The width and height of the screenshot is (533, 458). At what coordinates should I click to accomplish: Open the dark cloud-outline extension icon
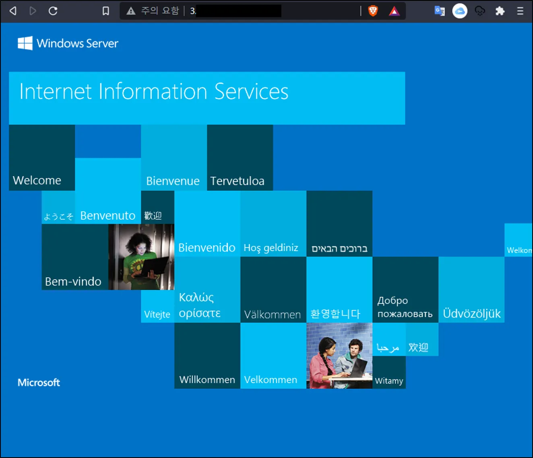[480, 11]
